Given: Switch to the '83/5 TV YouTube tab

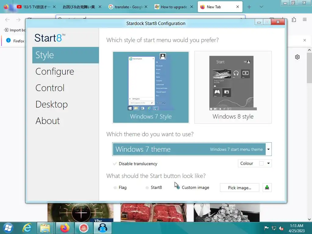Looking at the screenshot, I should pos(37,7).
